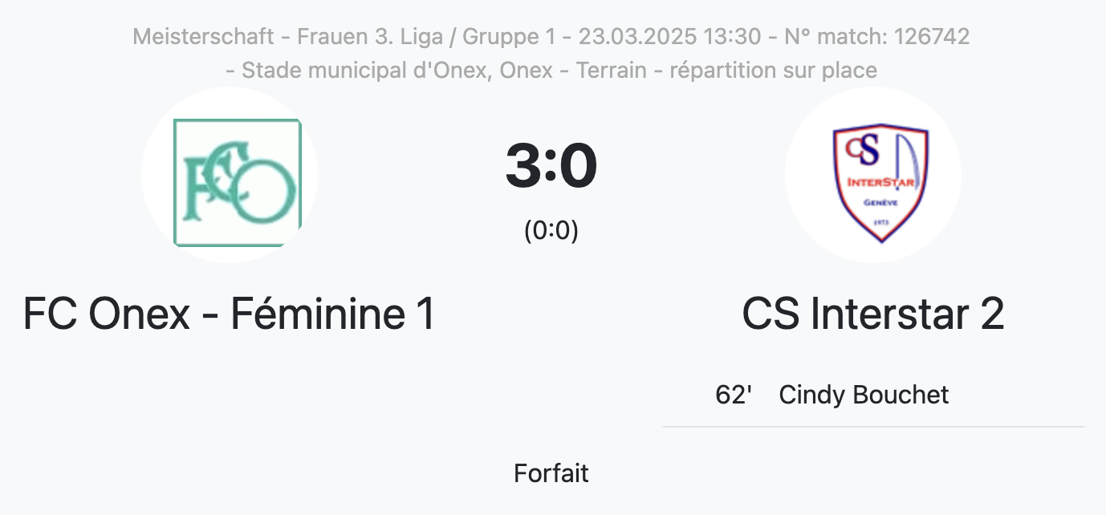
Task: Click the away score digit 0
Action: click(x=579, y=167)
